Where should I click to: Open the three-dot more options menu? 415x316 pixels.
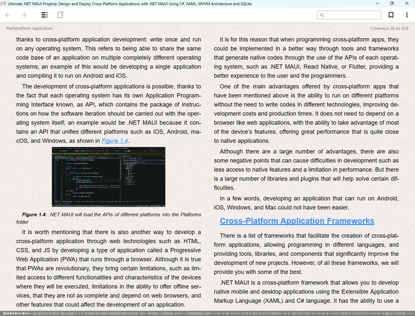click(x=407, y=15)
